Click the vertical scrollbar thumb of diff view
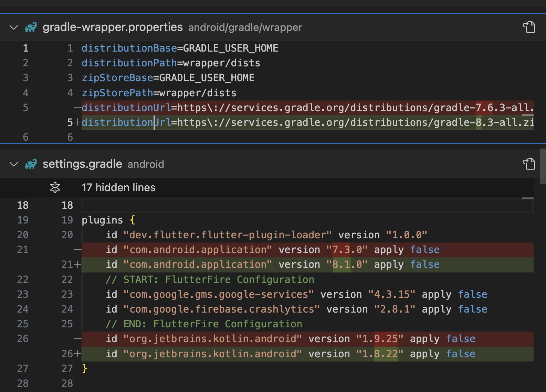Viewport: 546px width, 392px height. click(543, 166)
